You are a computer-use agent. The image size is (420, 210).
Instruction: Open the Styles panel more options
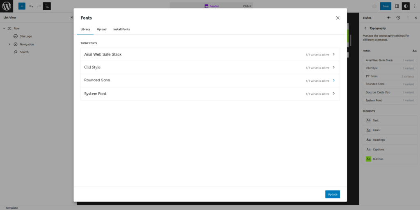[408, 18]
